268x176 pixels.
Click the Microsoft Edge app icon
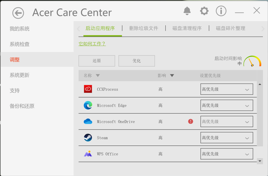88,105
